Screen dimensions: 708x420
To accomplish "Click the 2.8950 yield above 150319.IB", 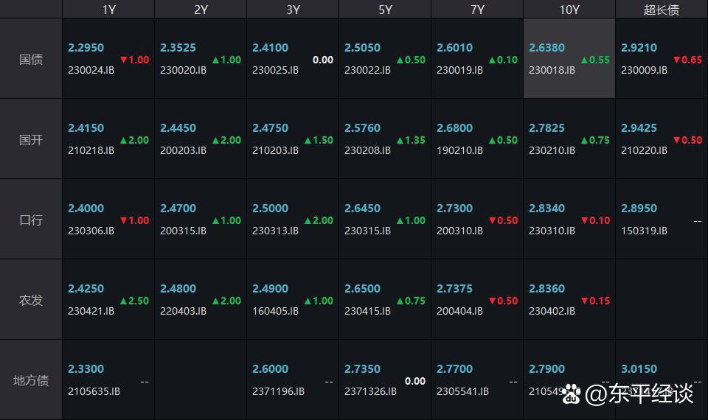I will pyautogui.click(x=639, y=209).
